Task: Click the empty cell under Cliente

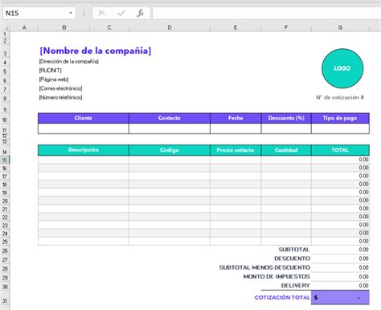Action: click(x=84, y=128)
